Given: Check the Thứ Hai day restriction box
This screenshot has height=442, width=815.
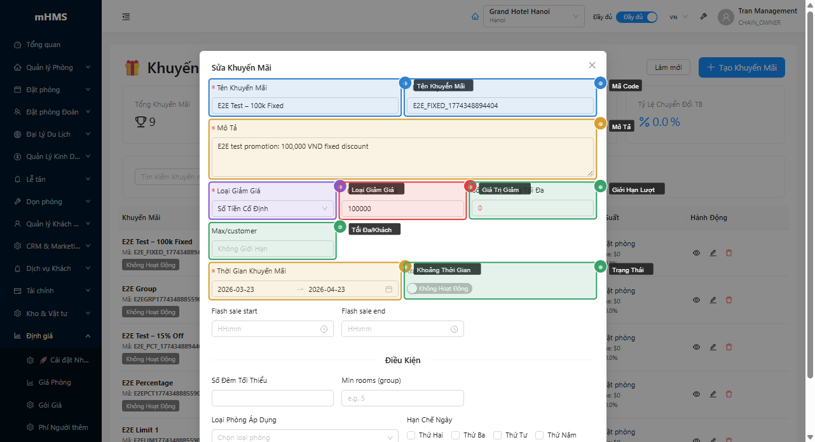Looking at the screenshot, I should (x=411, y=436).
